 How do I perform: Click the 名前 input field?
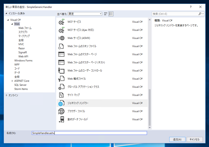(89, 133)
